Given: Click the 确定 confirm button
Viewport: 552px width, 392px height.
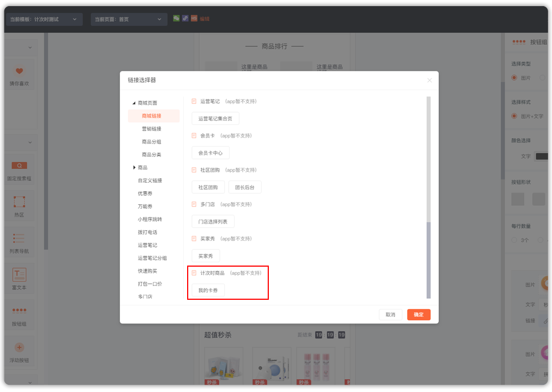Looking at the screenshot, I should pyautogui.click(x=418, y=315).
